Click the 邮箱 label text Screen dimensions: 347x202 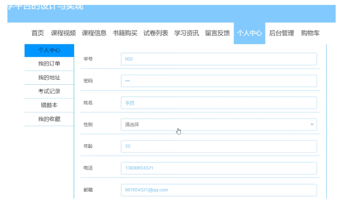(x=88, y=190)
